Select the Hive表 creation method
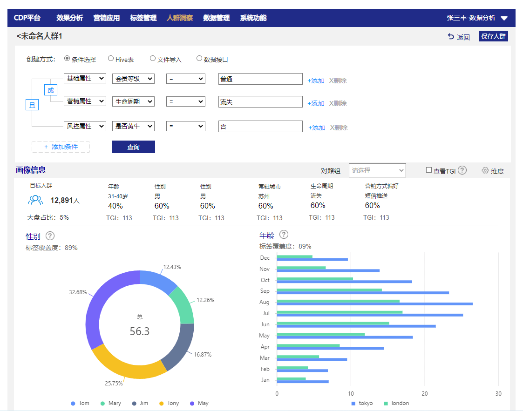 coord(110,58)
